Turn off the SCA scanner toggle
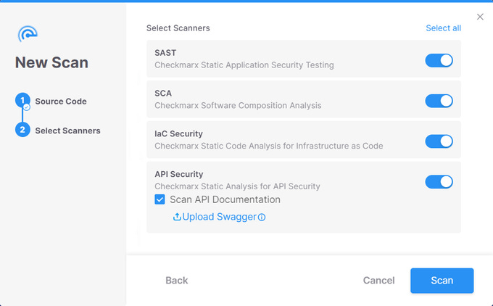Viewport: 493px width, 306px height. tap(439, 101)
